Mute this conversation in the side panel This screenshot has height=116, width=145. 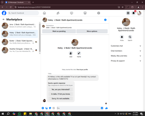click(122, 37)
